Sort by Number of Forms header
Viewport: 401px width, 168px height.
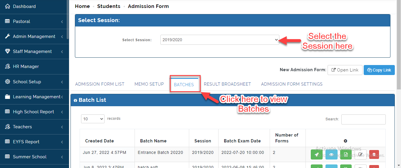point(288,138)
